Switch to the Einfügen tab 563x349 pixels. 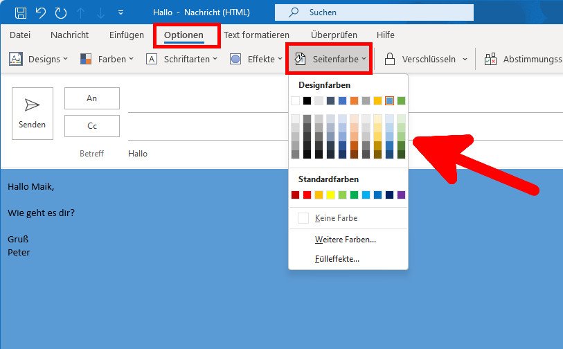pos(127,35)
